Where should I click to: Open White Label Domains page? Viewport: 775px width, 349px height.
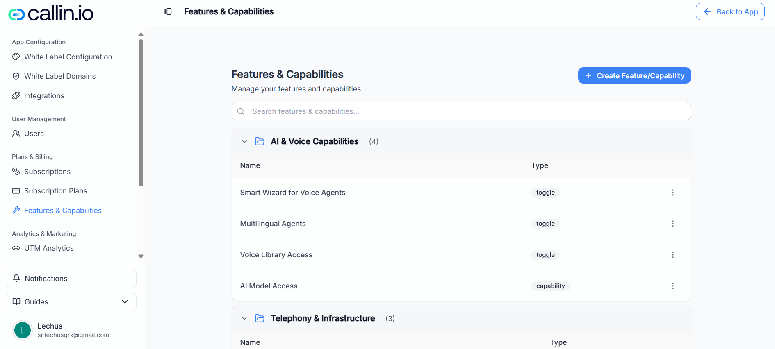[x=60, y=76]
